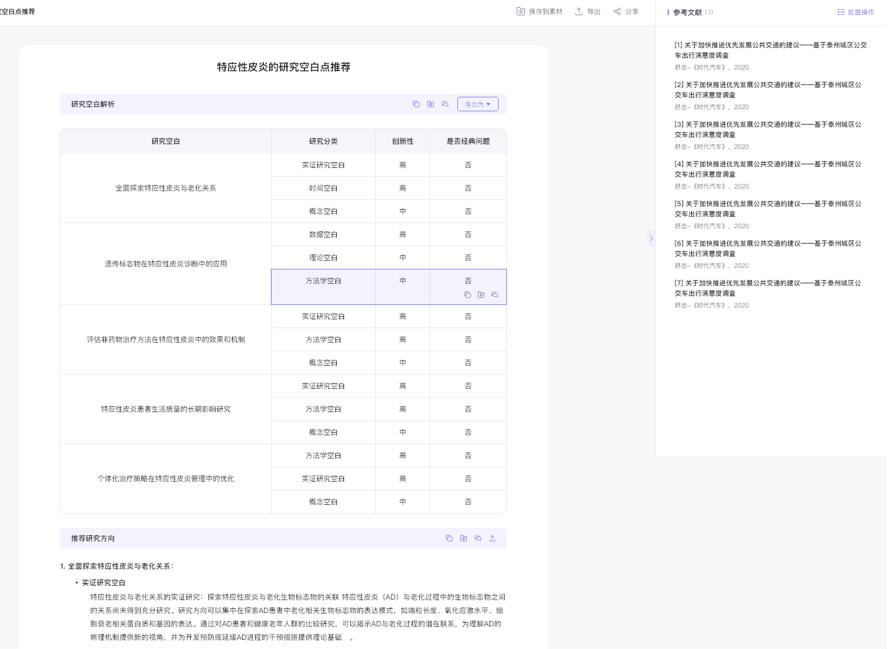Open reference [4] in the reference list
The width and height of the screenshot is (888, 649).
[x=767, y=169]
